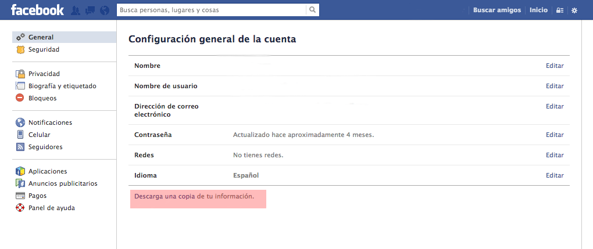Click Buscar amigos link
Viewport: 593px width, 249px height.
coord(497,10)
